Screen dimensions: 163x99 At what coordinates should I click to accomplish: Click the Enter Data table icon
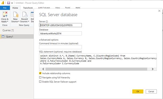coord(32,14)
